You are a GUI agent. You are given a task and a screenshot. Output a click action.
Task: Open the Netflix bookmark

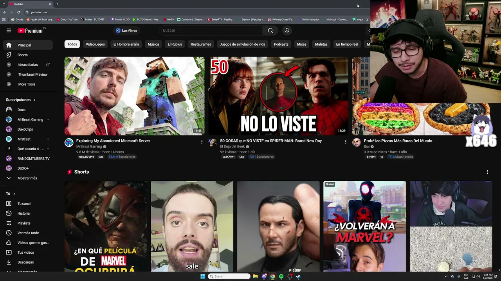pos(169,20)
